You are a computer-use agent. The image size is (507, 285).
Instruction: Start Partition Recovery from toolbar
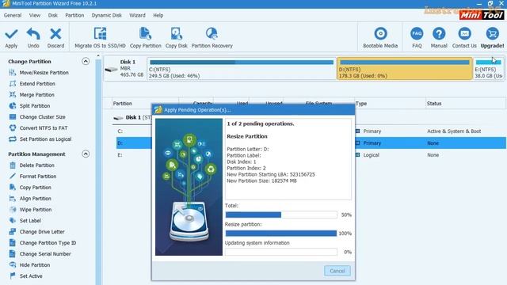pos(212,38)
